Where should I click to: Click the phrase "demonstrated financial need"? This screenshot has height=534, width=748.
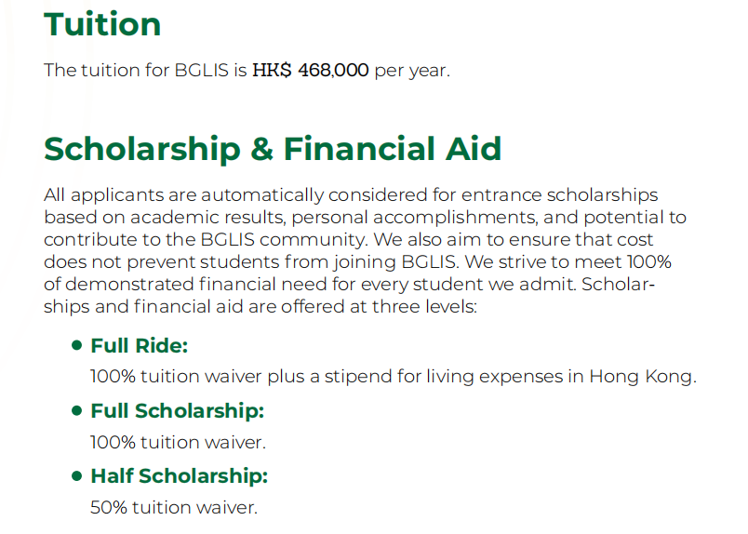coord(178,284)
